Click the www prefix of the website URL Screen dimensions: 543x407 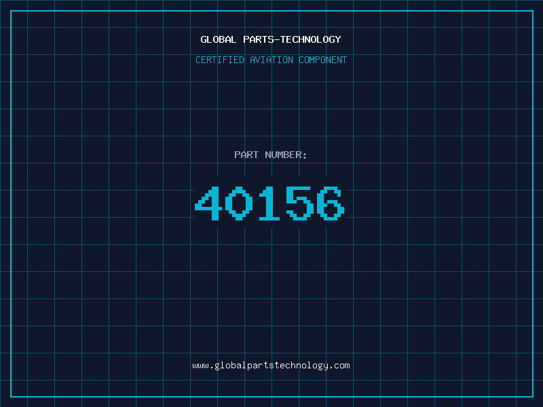(200, 366)
